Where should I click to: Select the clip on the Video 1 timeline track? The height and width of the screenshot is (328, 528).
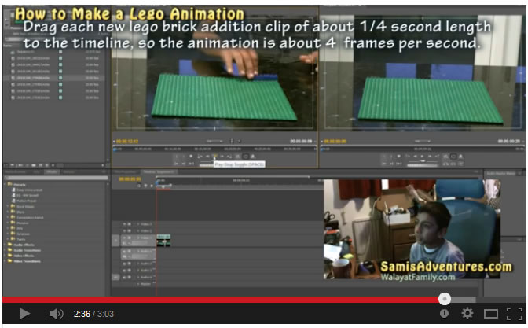coord(163,241)
